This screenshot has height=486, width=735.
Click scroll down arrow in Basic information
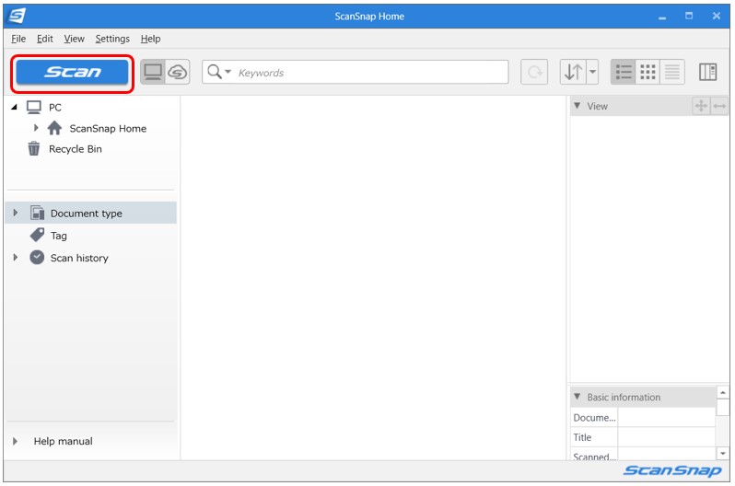pos(723,453)
